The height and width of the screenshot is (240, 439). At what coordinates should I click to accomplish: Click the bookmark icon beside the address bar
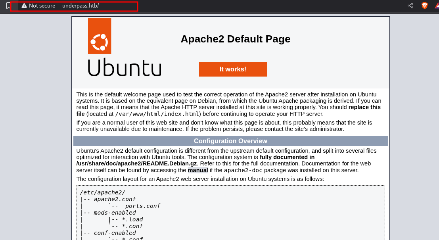click(8, 6)
